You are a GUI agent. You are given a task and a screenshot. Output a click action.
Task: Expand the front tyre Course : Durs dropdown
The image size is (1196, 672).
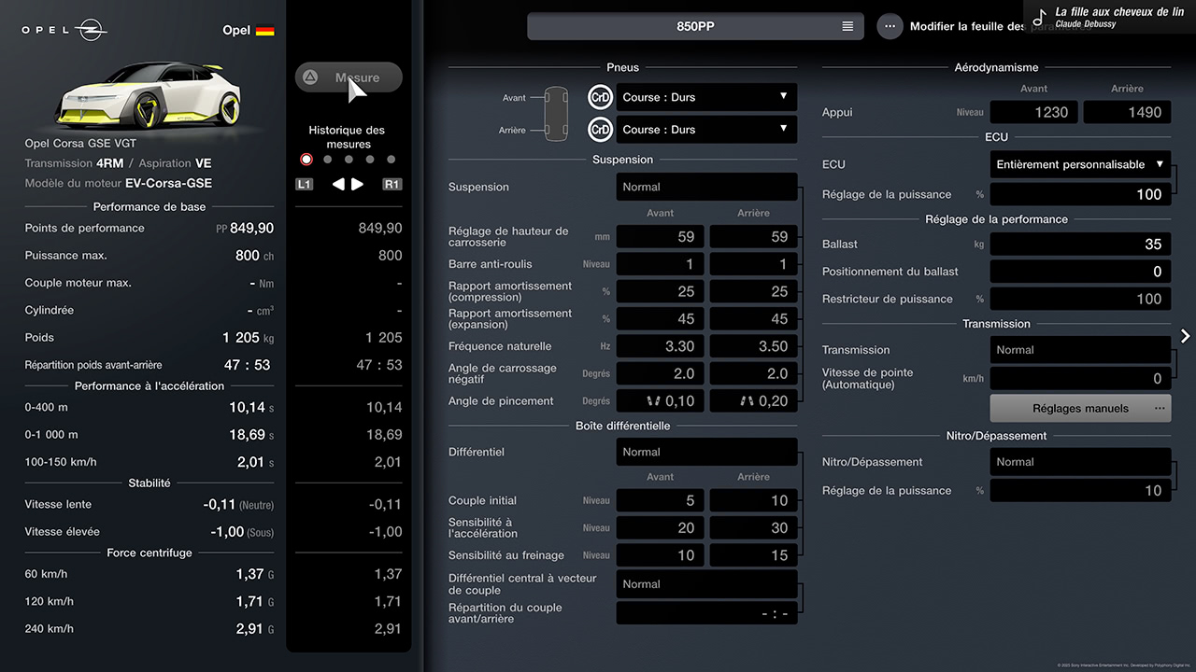[706, 97]
